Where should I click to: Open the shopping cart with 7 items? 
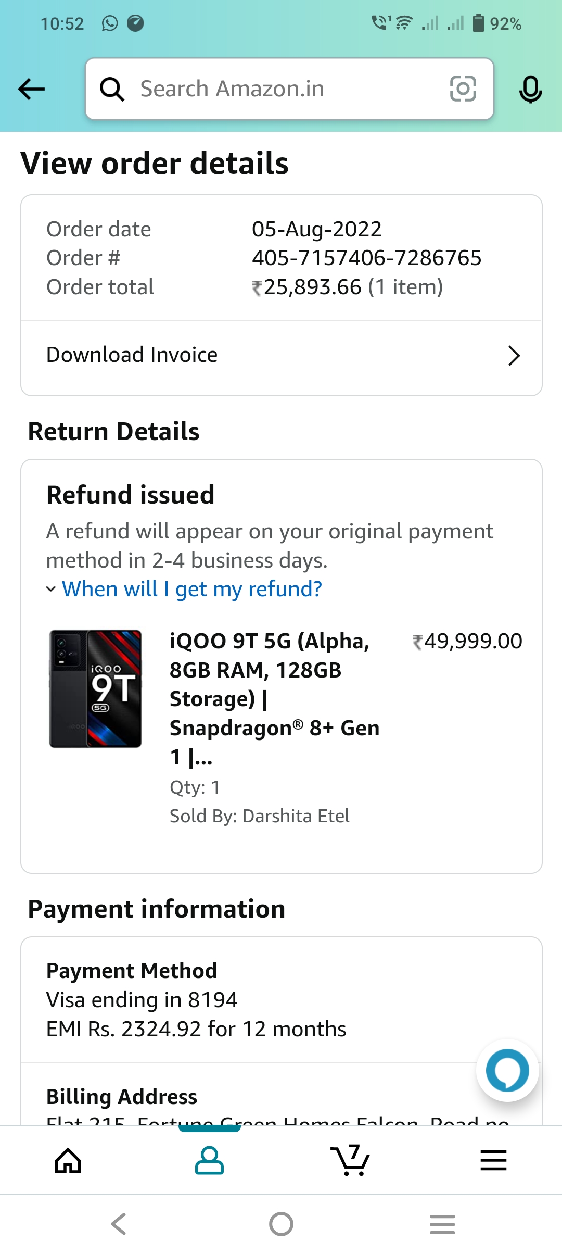(x=350, y=1160)
